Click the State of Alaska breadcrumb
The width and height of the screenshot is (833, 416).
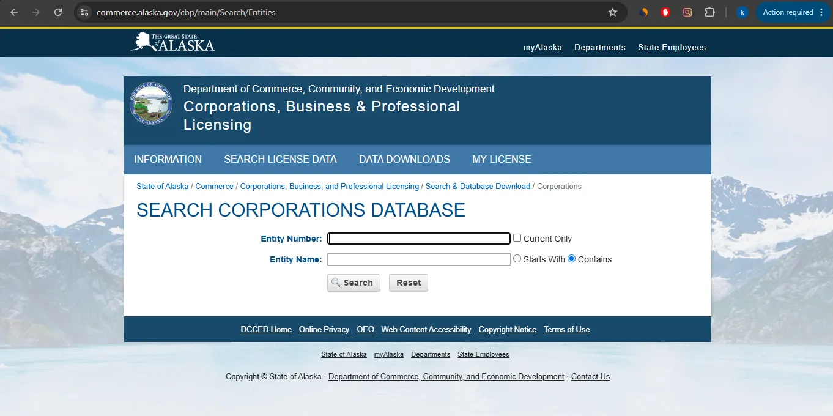(x=163, y=186)
